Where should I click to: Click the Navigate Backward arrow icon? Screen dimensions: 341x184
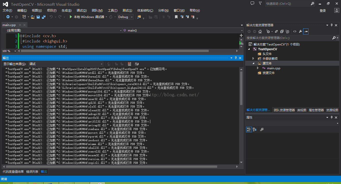tap(8, 17)
